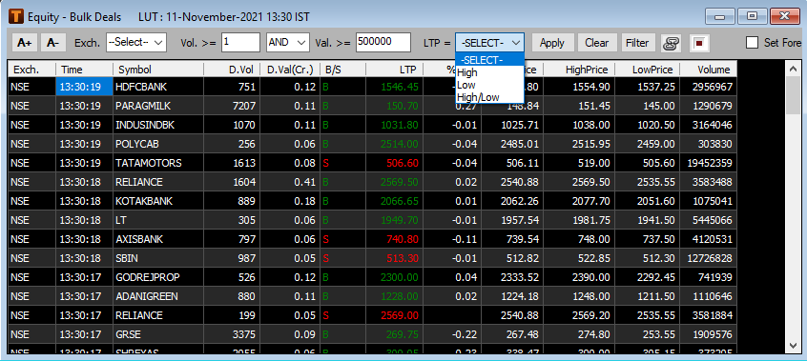Viewport: 807px width, 361px height.
Task: Select the ADANIGREEN symbol cell
Action: point(158,296)
